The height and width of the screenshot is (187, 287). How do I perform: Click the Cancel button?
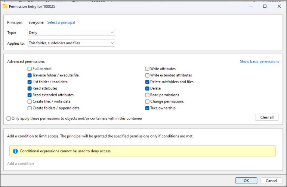[x=271, y=181]
